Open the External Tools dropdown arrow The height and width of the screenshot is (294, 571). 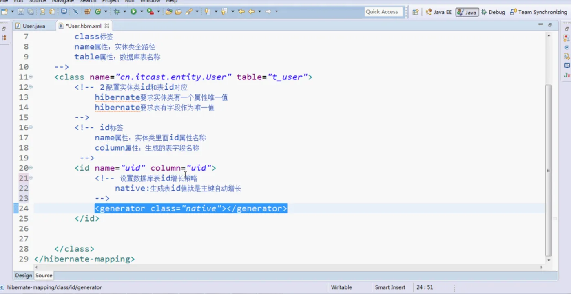(158, 12)
